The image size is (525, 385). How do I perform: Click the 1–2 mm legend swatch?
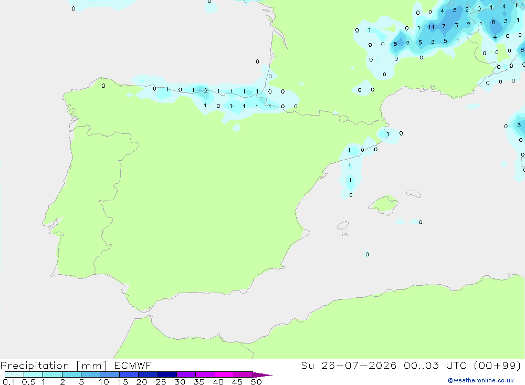(52, 374)
